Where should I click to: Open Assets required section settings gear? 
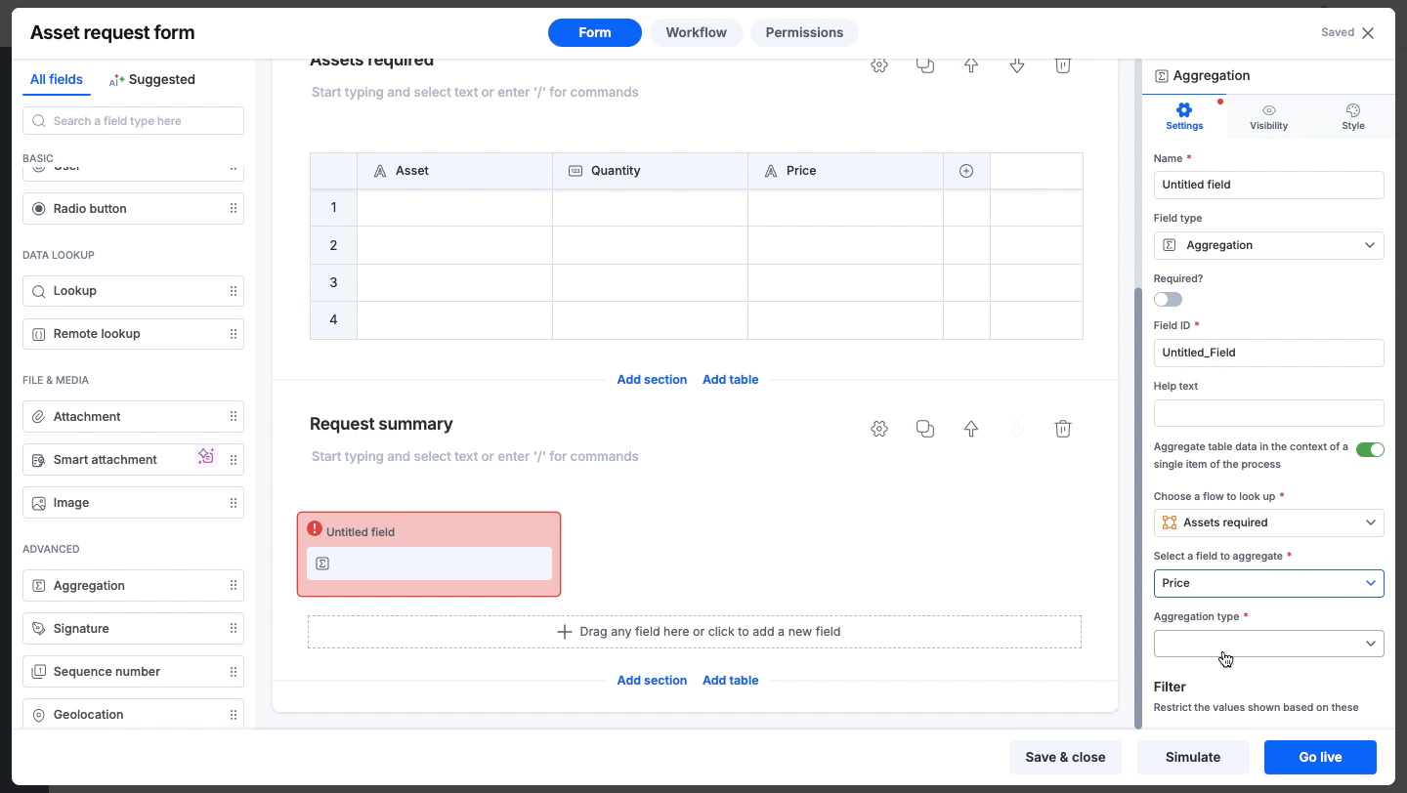click(879, 65)
